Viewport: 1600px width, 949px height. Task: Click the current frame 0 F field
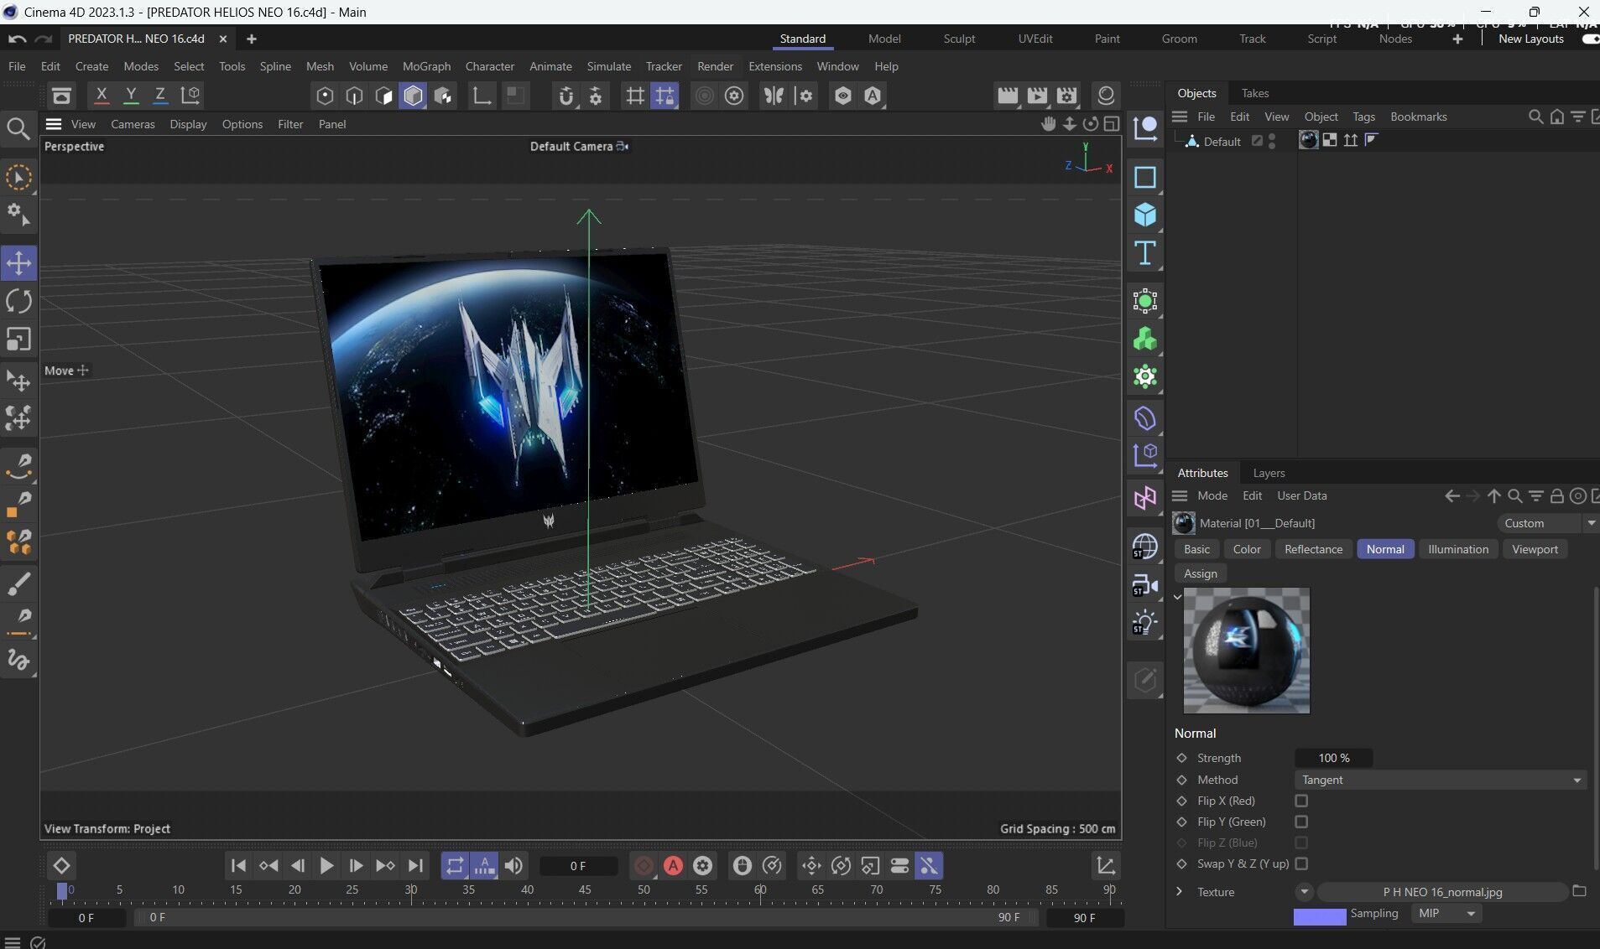coord(578,866)
